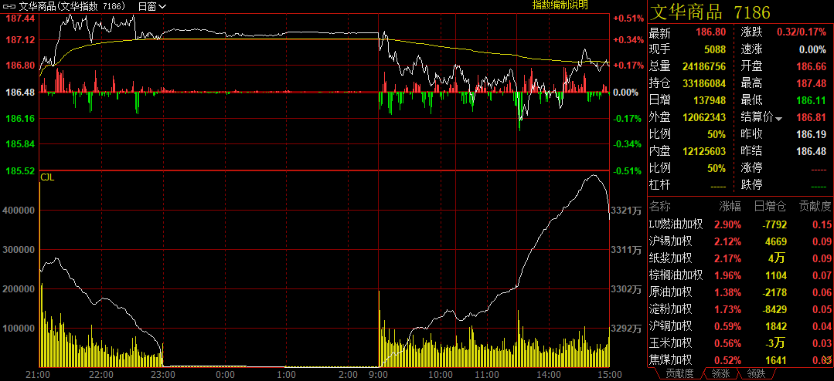Image resolution: width=834 pixels, height=381 pixels.
Task: Sort the list by the 涨幅 column header
Action: point(730,206)
